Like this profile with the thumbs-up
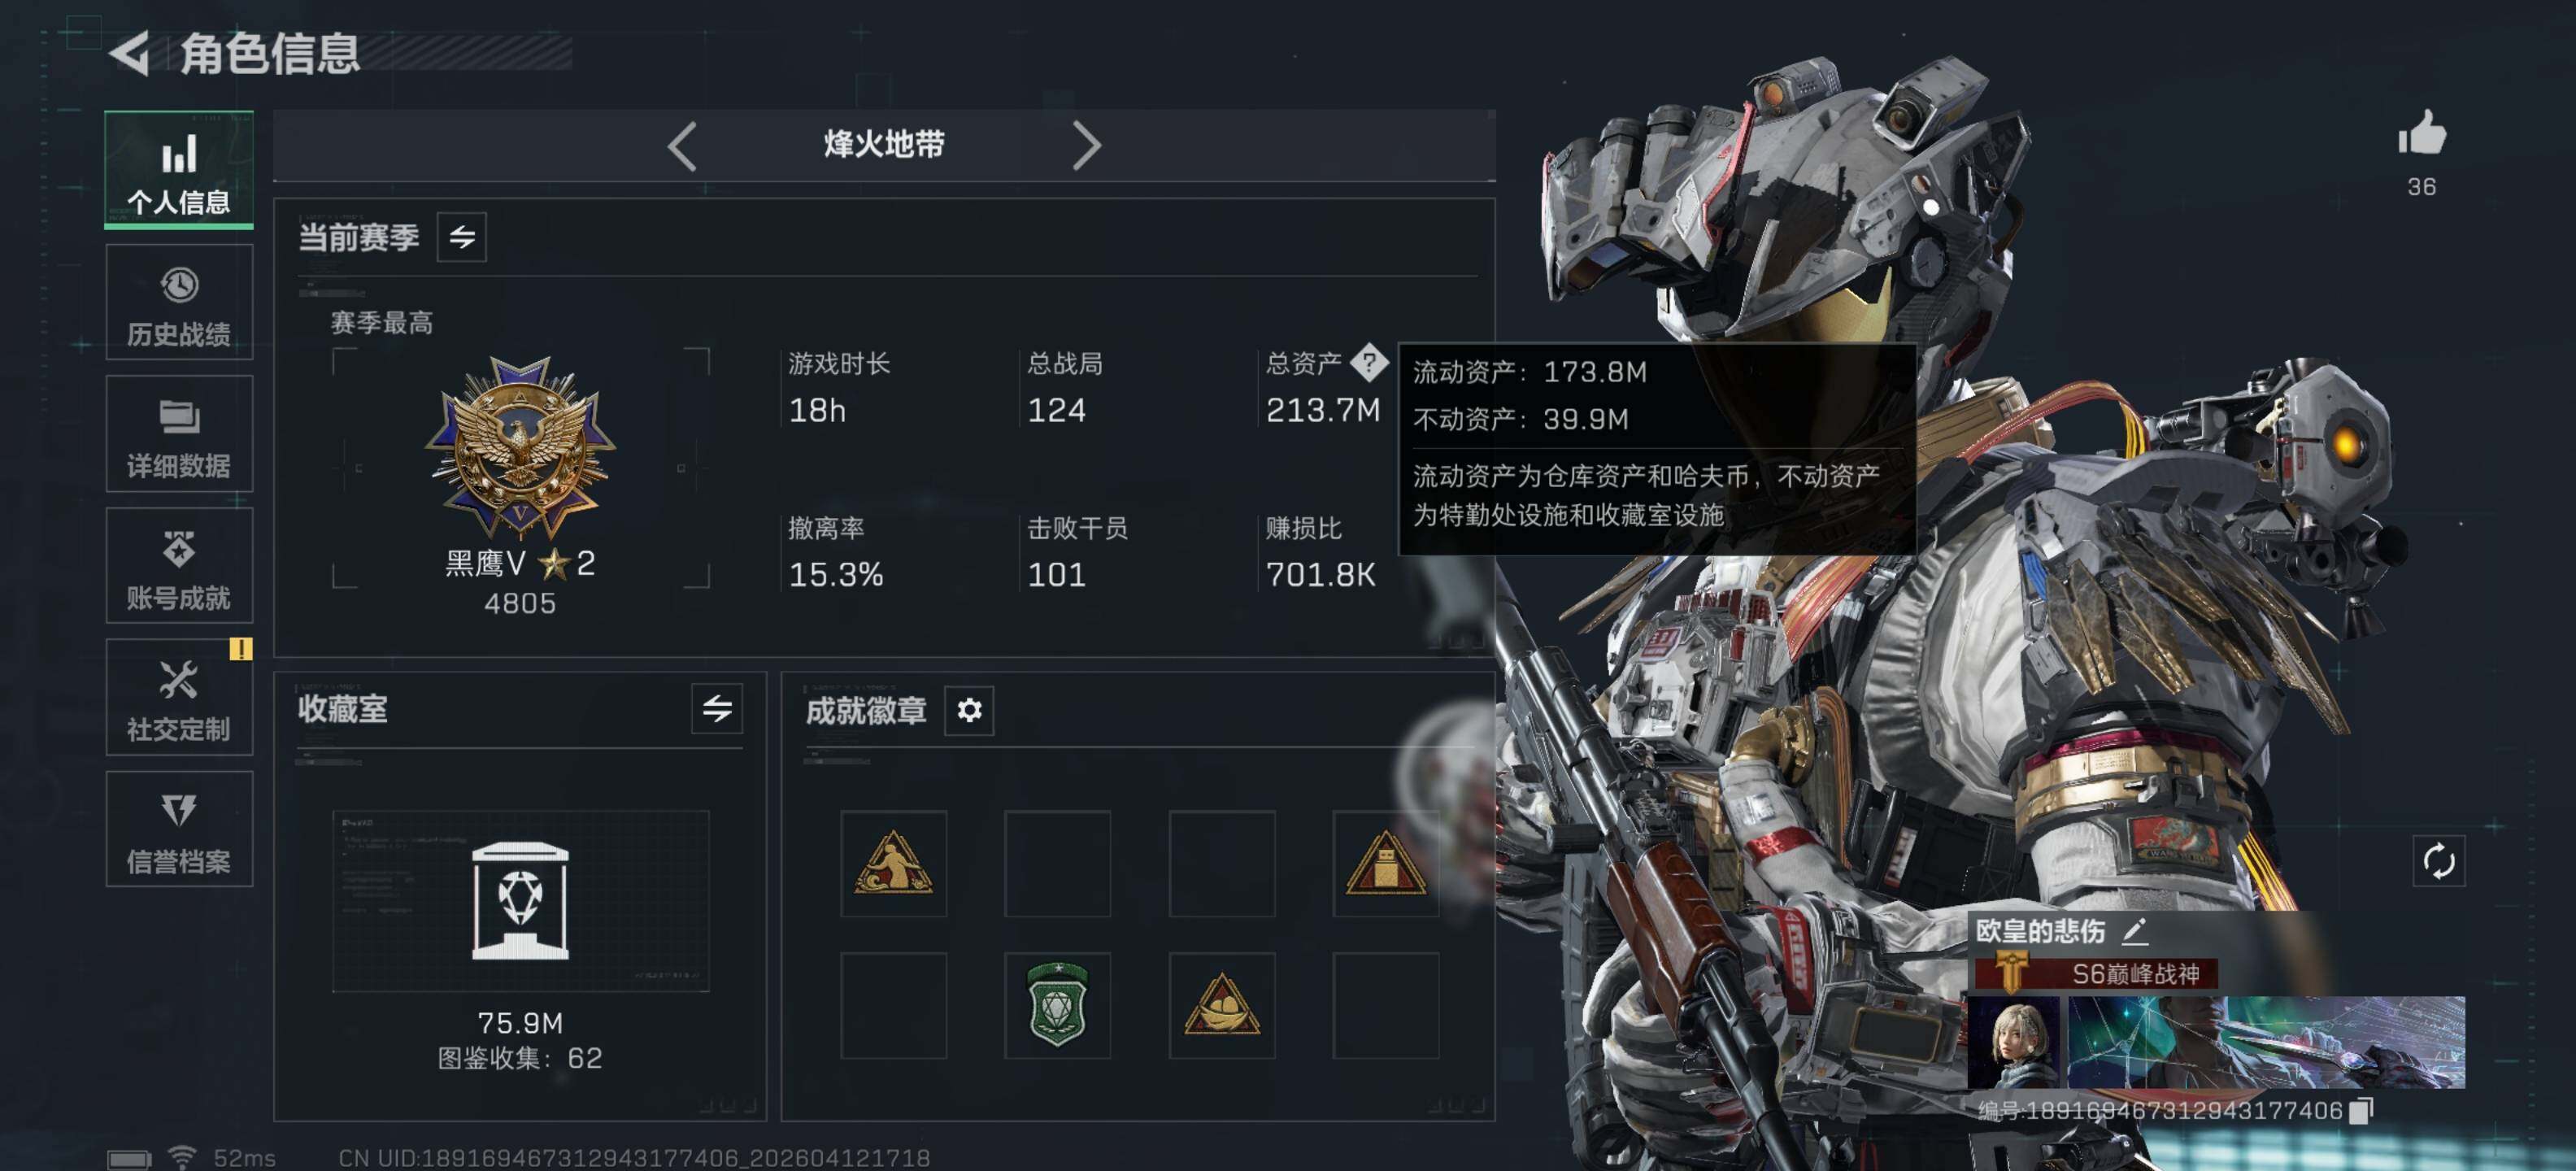Image resolution: width=2576 pixels, height=1171 pixels. (2421, 134)
